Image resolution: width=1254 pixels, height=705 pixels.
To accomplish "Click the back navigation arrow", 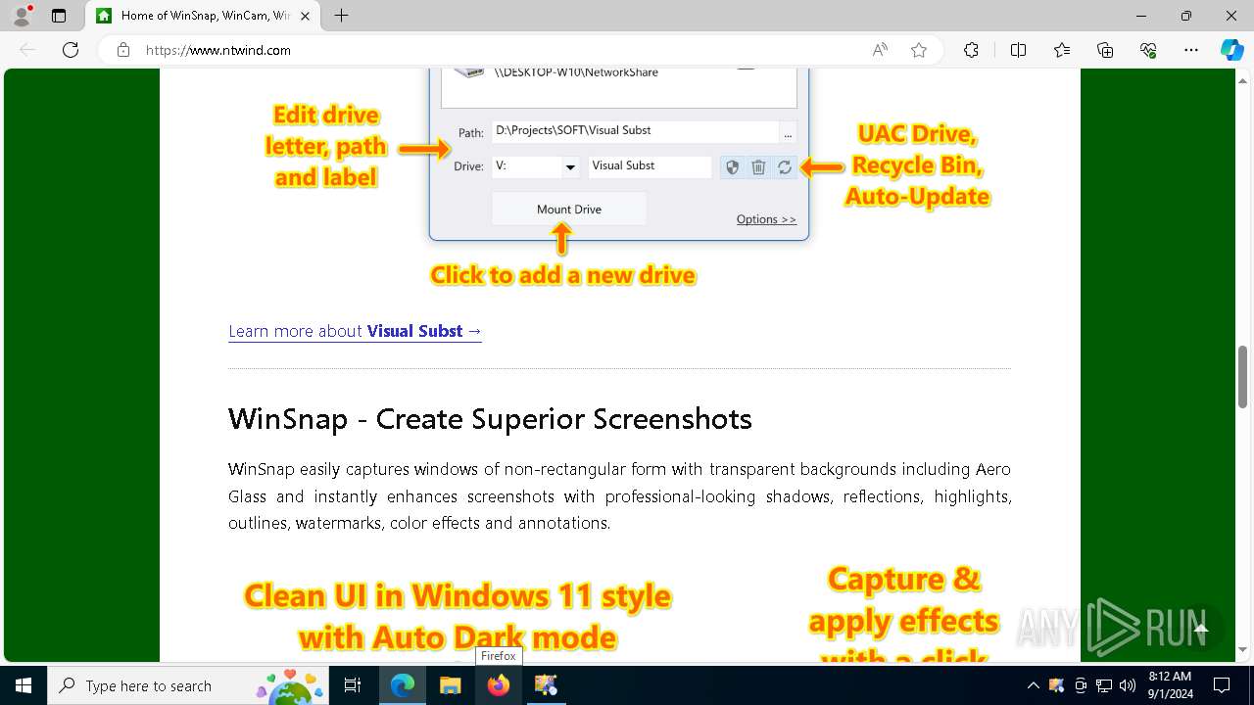I will click(x=27, y=50).
